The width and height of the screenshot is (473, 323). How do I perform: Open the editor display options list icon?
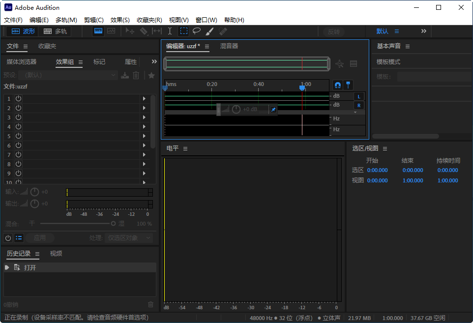point(354,63)
